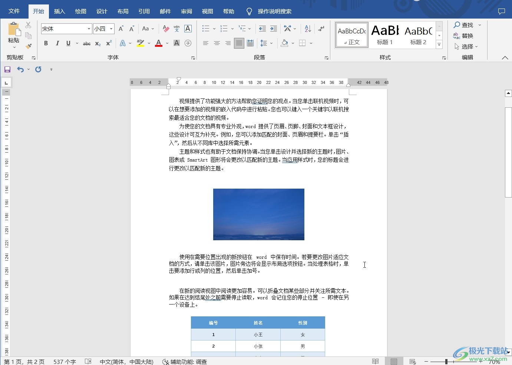
Task: Apply yellow text highlight color
Action: [140, 43]
